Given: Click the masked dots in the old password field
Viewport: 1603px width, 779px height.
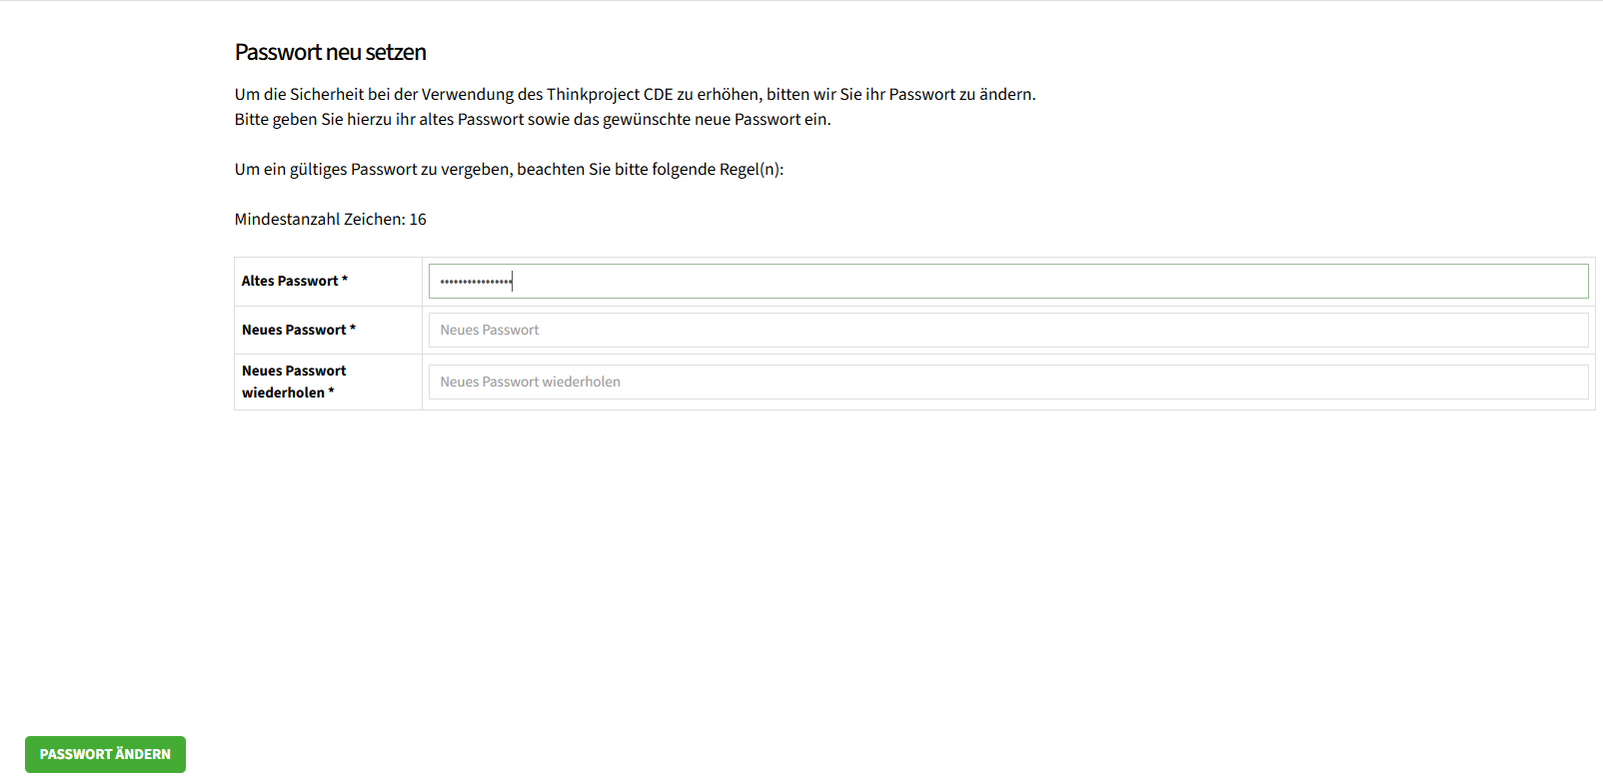Looking at the screenshot, I should pyautogui.click(x=476, y=282).
